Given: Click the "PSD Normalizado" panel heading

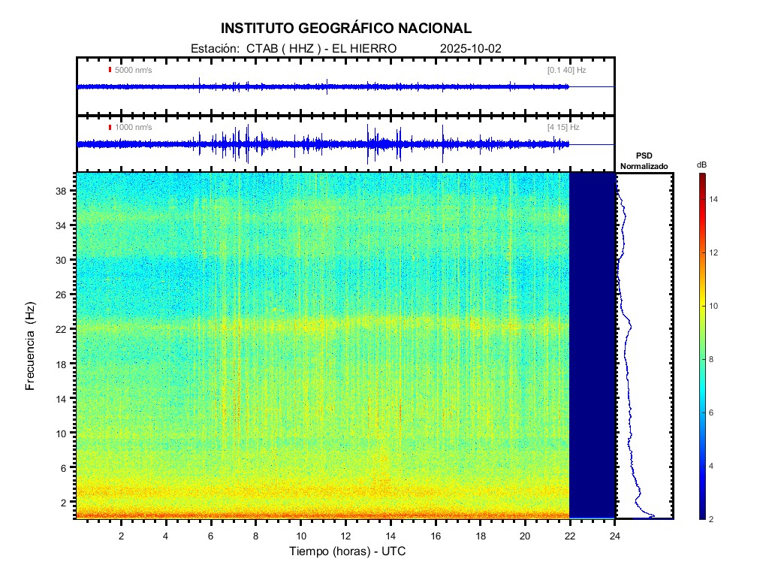Looking at the screenshot, I should pyautogui.click(x=644, y=161).
